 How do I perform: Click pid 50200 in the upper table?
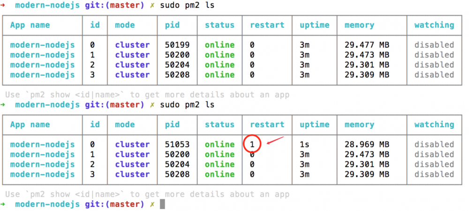[177, 55]
